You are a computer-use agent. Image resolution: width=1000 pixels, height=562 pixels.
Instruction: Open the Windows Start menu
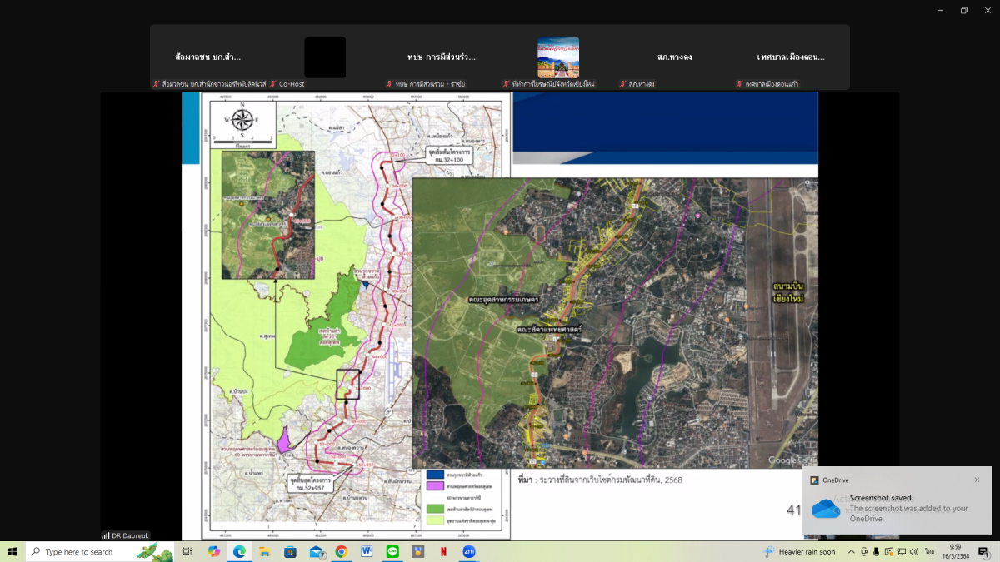click(x=12, y=551)
